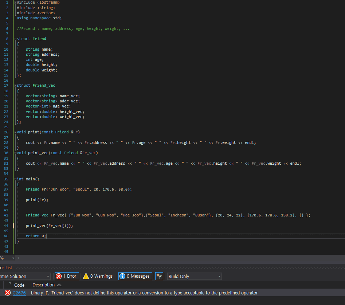Viewport: 345px width, 305px height.
Task: Collapse the void print function block
Action: coord(15,132)
